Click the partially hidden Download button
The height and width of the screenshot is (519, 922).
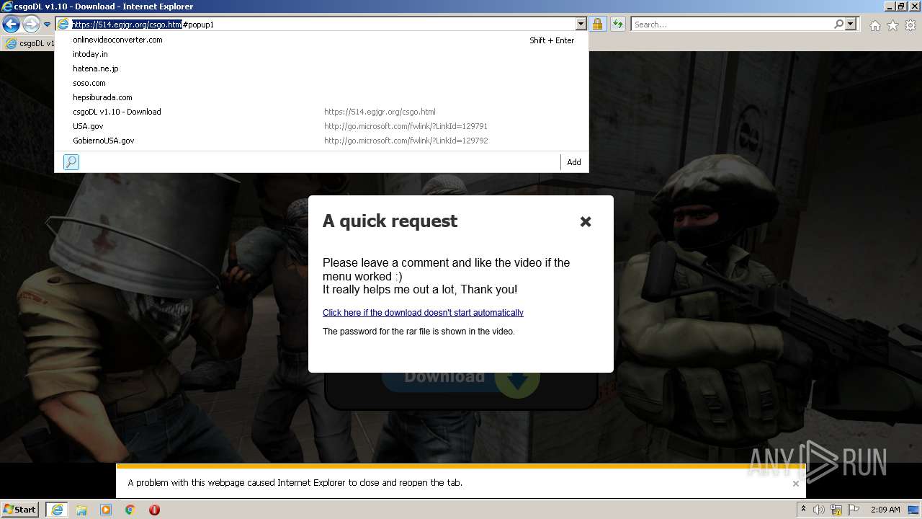point(461,383)
